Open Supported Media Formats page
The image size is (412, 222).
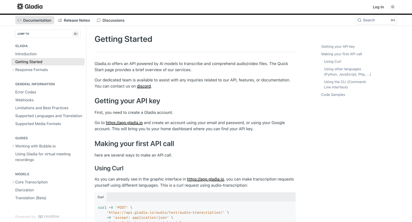(x=38, y=124)
